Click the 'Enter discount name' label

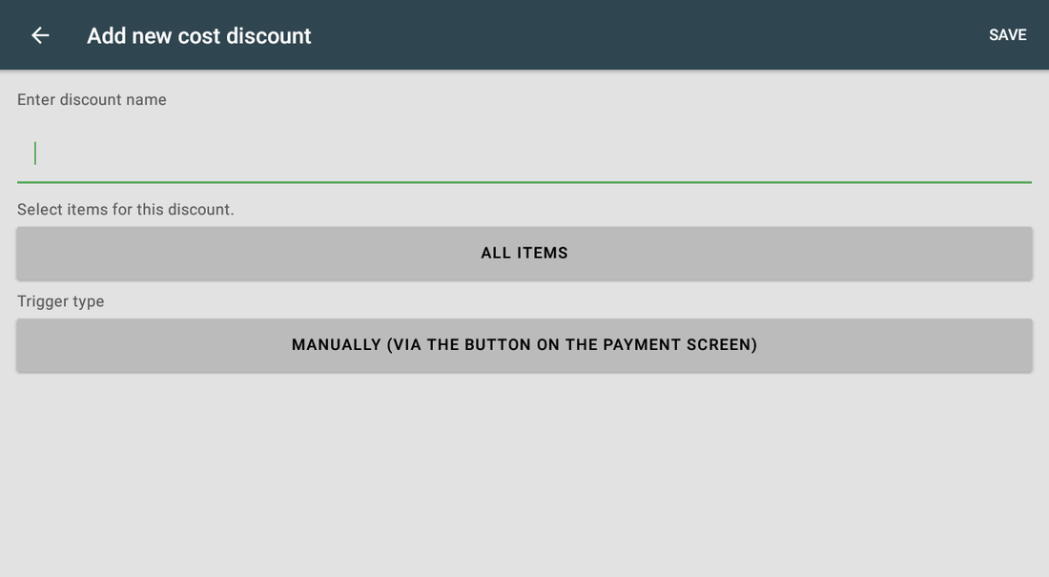point(92,100)
